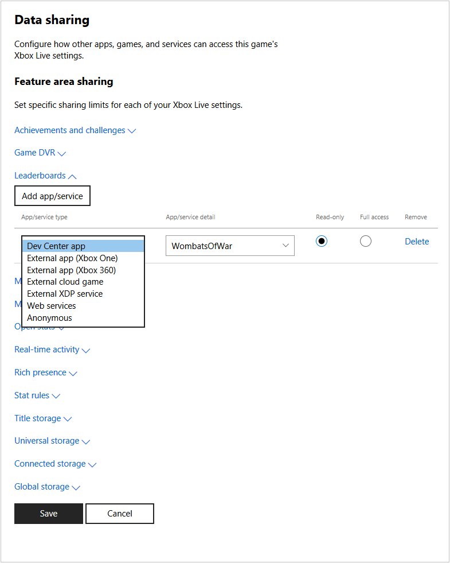Image resolution: width=450 pixels, height=563 pixels.
Task: Choose External app (Xbox 360) option
Action: (83, 270)
